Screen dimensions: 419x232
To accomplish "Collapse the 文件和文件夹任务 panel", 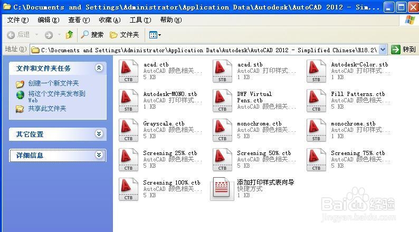I will [99, 68].
